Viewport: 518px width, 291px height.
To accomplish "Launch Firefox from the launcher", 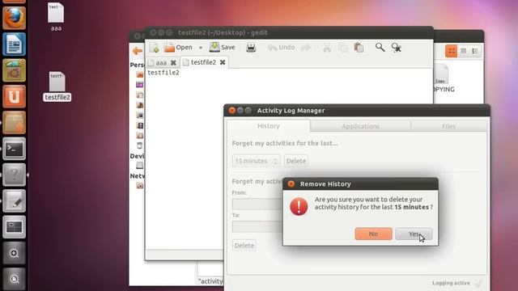I will click(14, 18).
